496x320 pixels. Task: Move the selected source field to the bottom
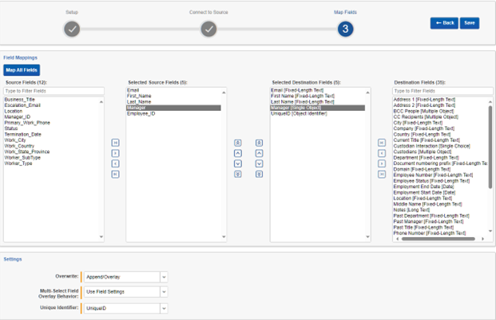click(x=238, y=174)
